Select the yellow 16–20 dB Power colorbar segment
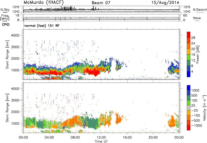 coord(189,52)
